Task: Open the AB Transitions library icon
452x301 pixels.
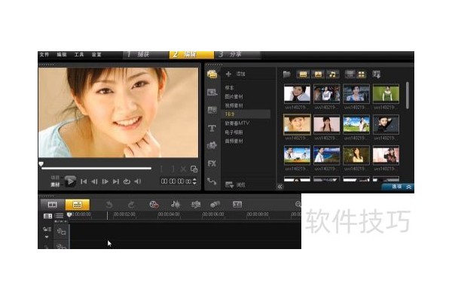Action: 212,110
